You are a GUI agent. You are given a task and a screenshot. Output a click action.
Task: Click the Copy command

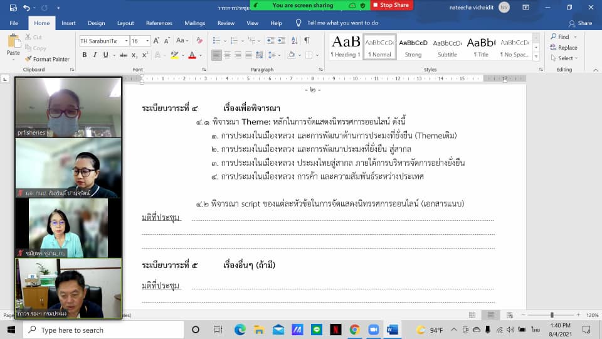[35, 48]
